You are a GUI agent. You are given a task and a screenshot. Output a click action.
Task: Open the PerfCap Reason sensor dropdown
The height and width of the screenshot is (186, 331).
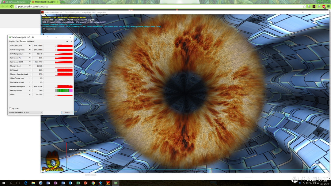30,91
